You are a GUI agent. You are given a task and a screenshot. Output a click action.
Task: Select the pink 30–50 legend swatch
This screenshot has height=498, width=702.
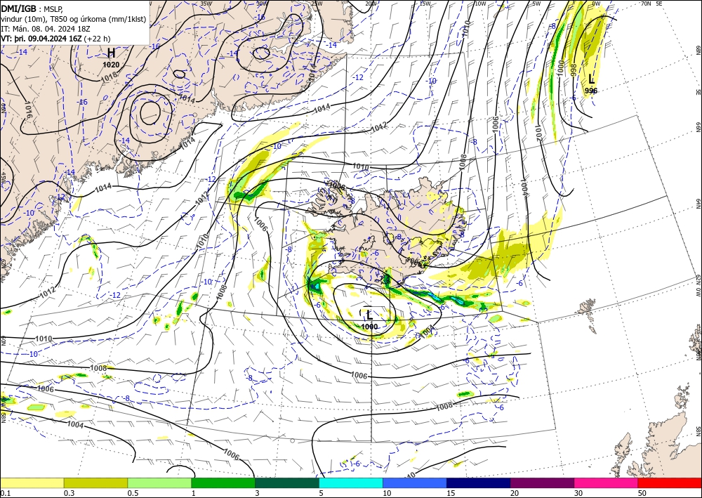(607, 483)
